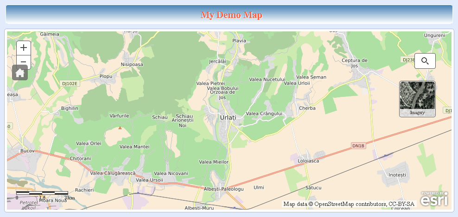Click the DJ102E road shield

[x=70, y=84]
